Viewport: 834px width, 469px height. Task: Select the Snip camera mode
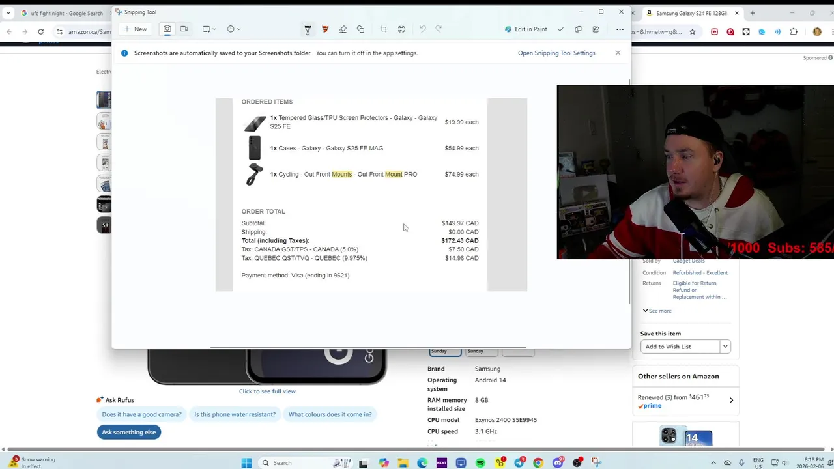(167, 29)
